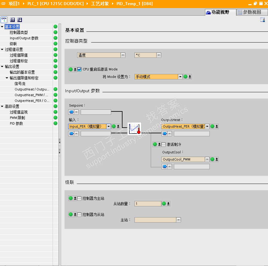
Task: Click green status dot next to 级联
Action: [x=55, y=43]
